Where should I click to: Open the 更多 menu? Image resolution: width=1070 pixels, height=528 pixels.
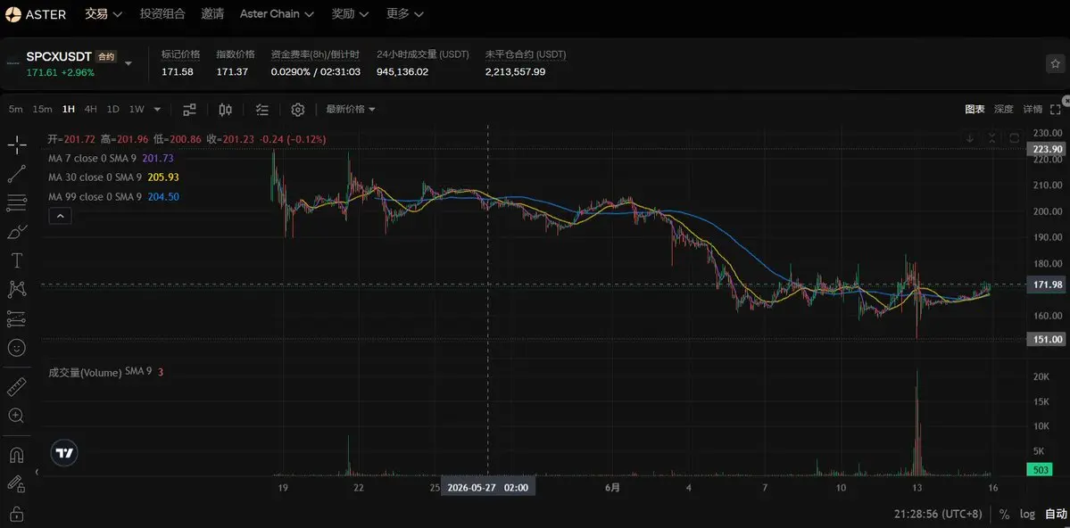coord(404,13)
